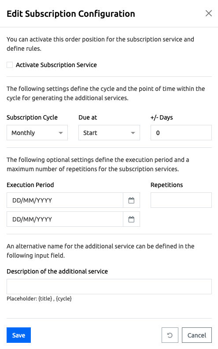Click the reset arrow icon beside Cancel
The image size is (218, 349).
170,335
